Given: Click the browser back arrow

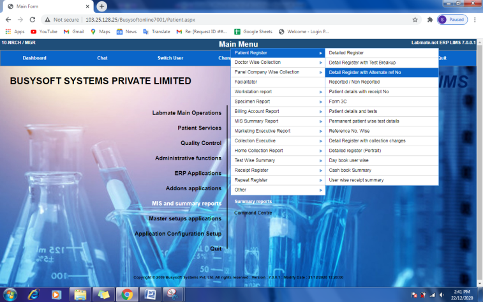Looking at the screenshot, I should click(x=8, y=20).
